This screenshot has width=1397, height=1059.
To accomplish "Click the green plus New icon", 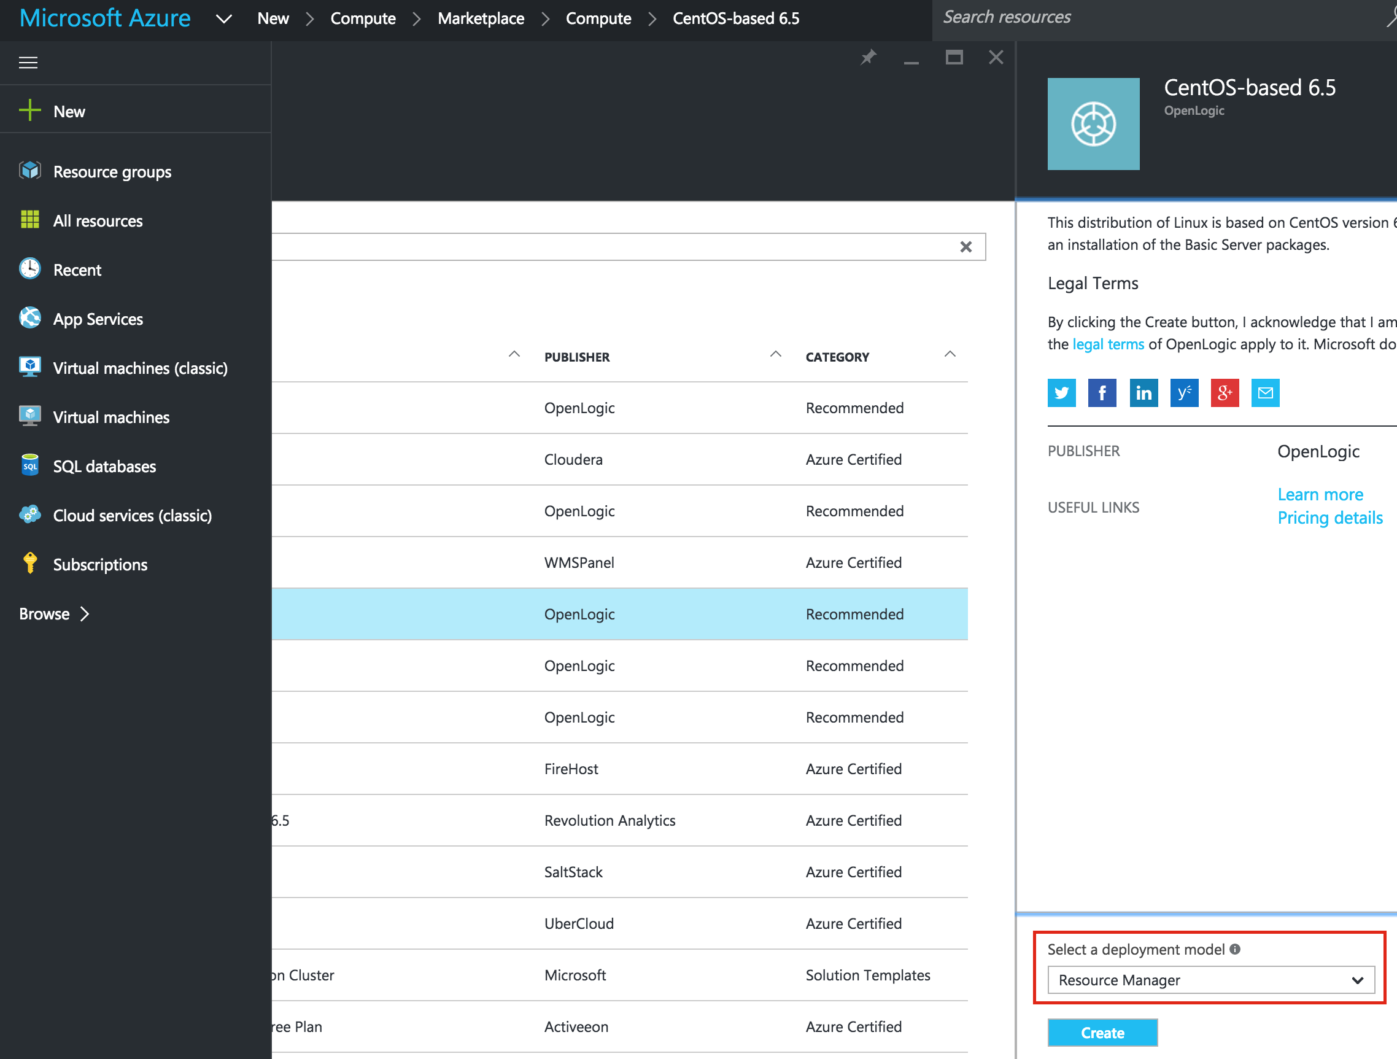I will [x=29, y=111].
